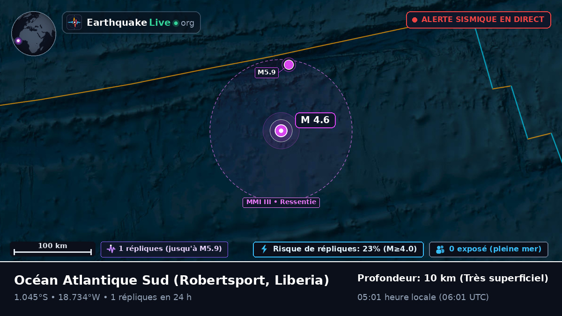Click the M5.9 magnitude label
Screen dimensions: 562x316
(266, 73)
